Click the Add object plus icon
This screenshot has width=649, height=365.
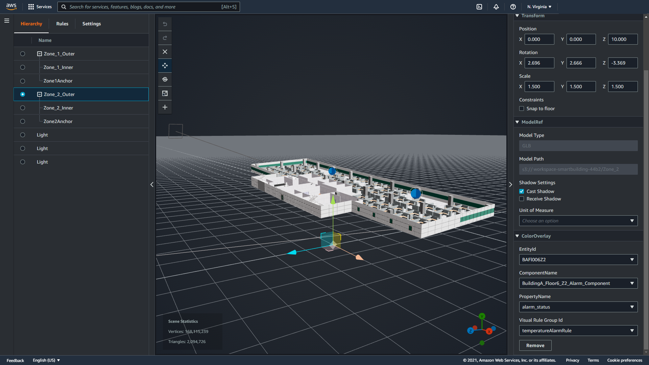click(165, 107)
